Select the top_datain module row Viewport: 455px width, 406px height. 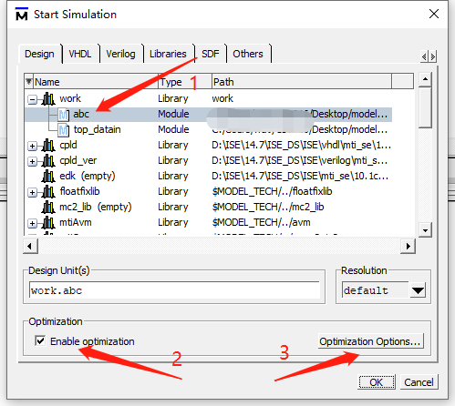tap(208, 130)
